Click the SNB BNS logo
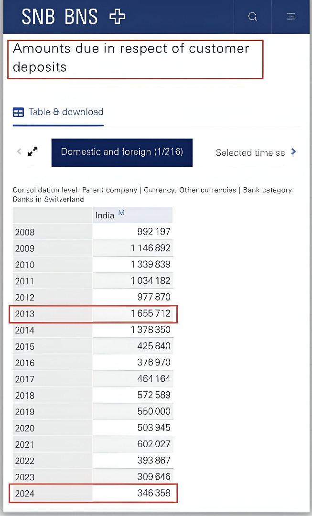This screenshot has width=312, height=516. 73,17
